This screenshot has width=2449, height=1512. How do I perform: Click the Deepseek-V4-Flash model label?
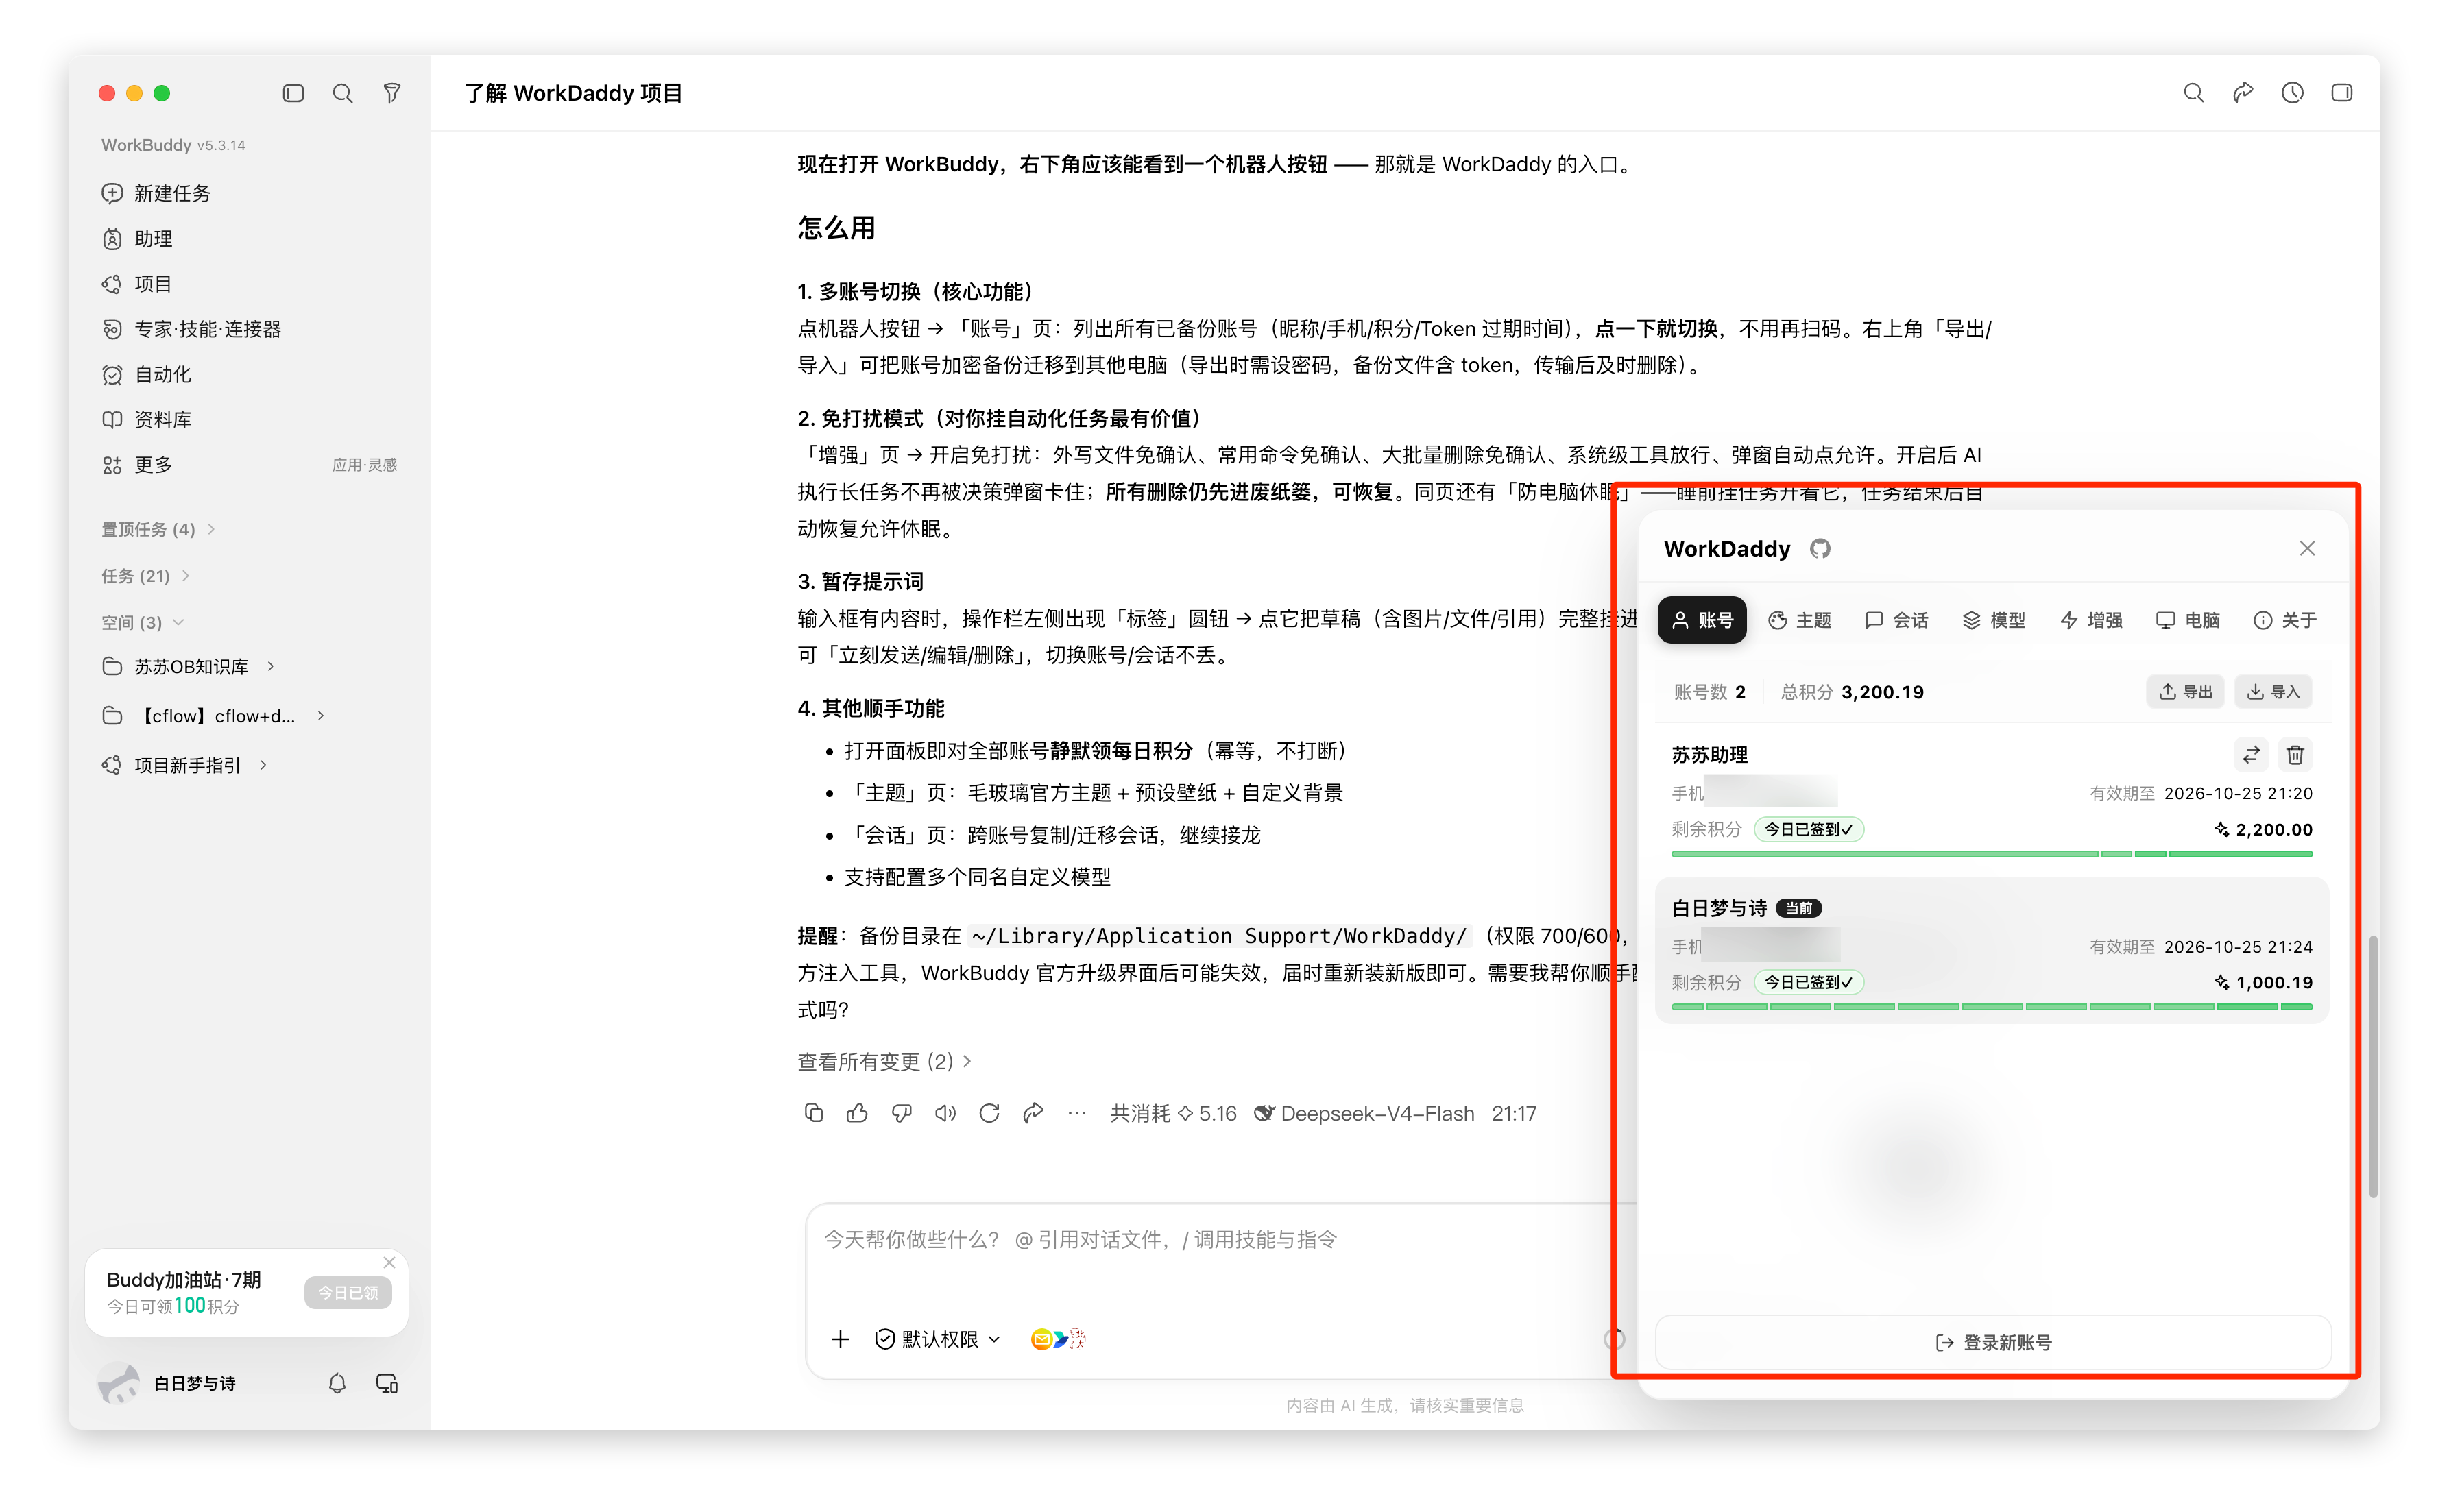tap(1364, 1113)
